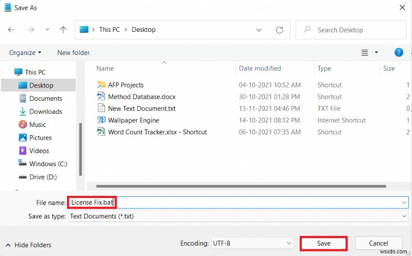The width and height of the screenshot is (412, 256).
Task: Sort by Type column header
Action: click(x=324, y=68)
